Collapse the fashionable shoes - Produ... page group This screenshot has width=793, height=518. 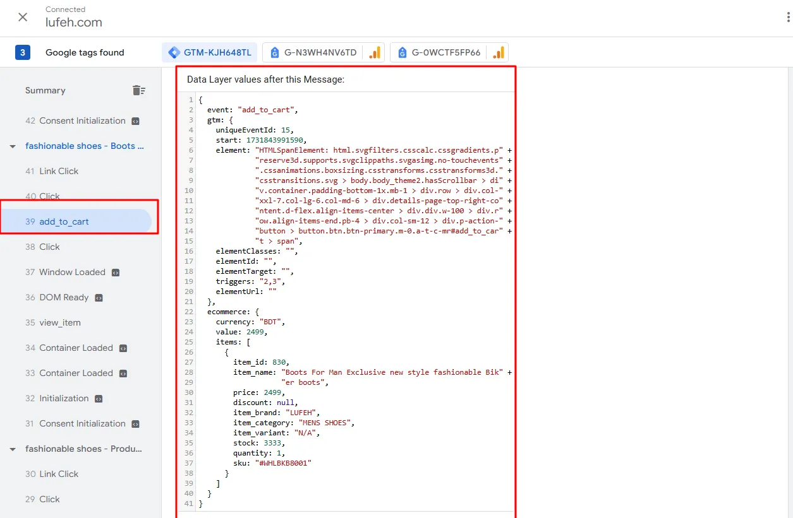[13, 449]
